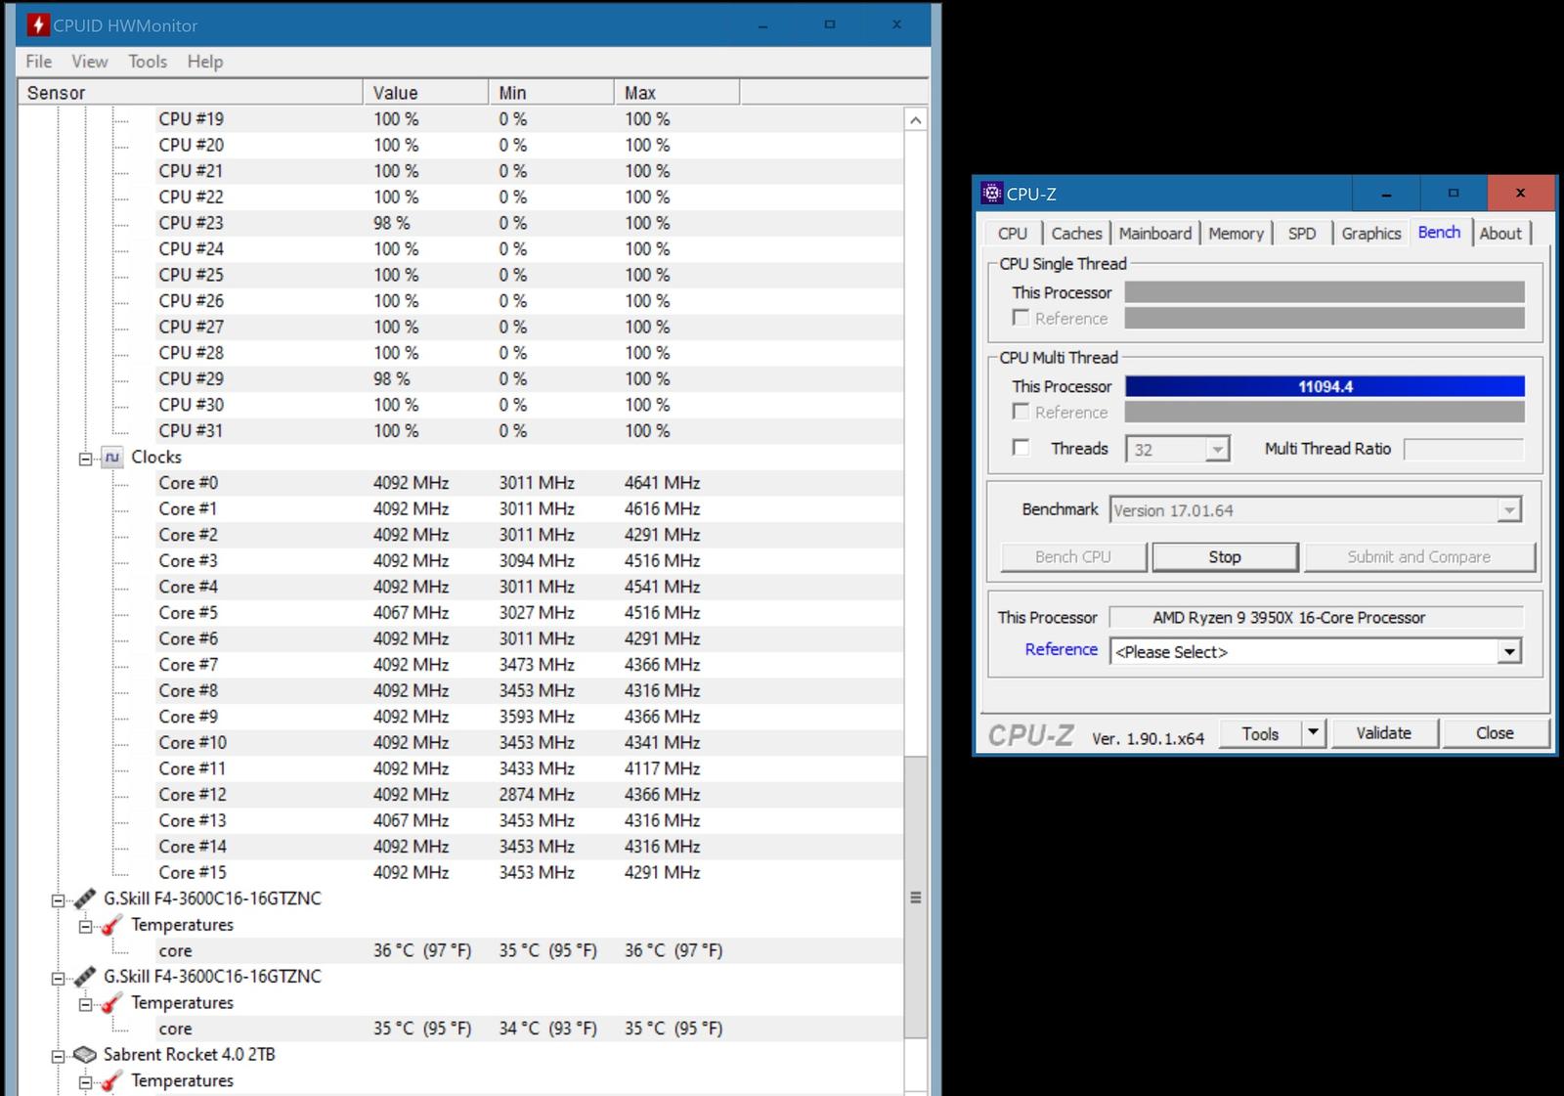Click the 4641 MHz max value
This screenshot has width=1564, height=1096.
click(x=663, y=483)
